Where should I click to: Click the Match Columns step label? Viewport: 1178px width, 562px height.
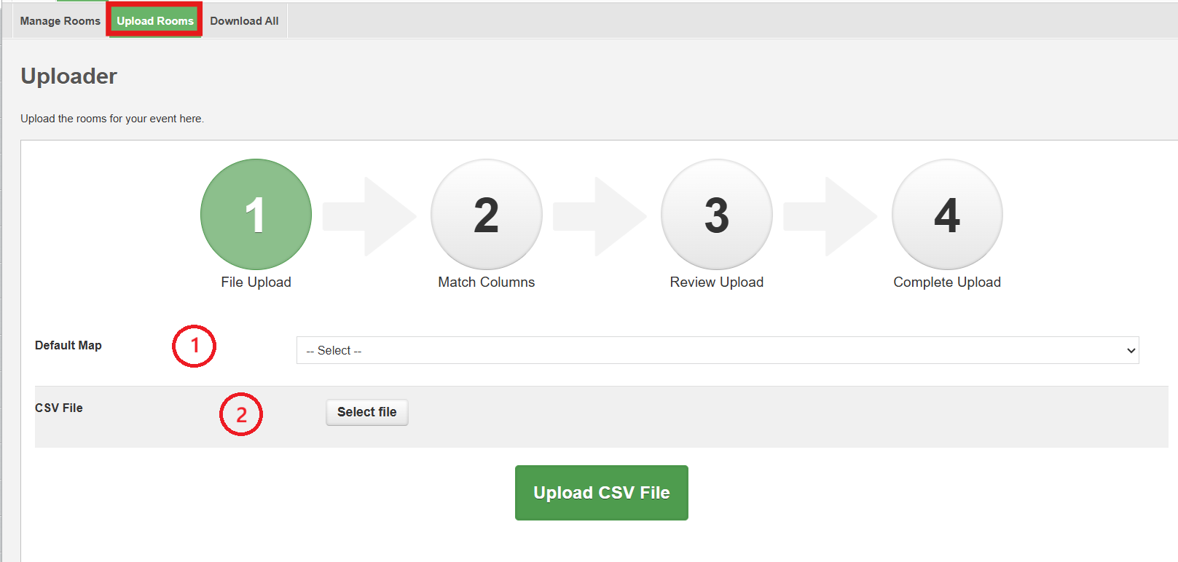[486, 282]
